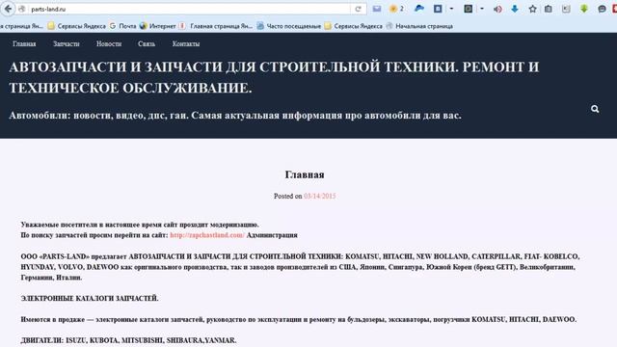Go to Главная in site navigation
The height and width of the screenshot is (347, 617).
click(24, 43)
